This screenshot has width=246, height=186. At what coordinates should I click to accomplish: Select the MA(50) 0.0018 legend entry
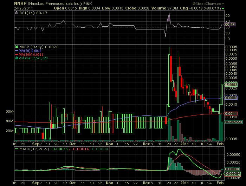tap(28, 51)
